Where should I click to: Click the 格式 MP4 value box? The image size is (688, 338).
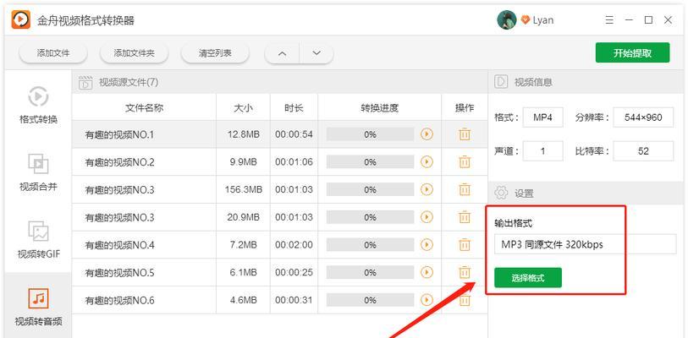coord(542,117)
